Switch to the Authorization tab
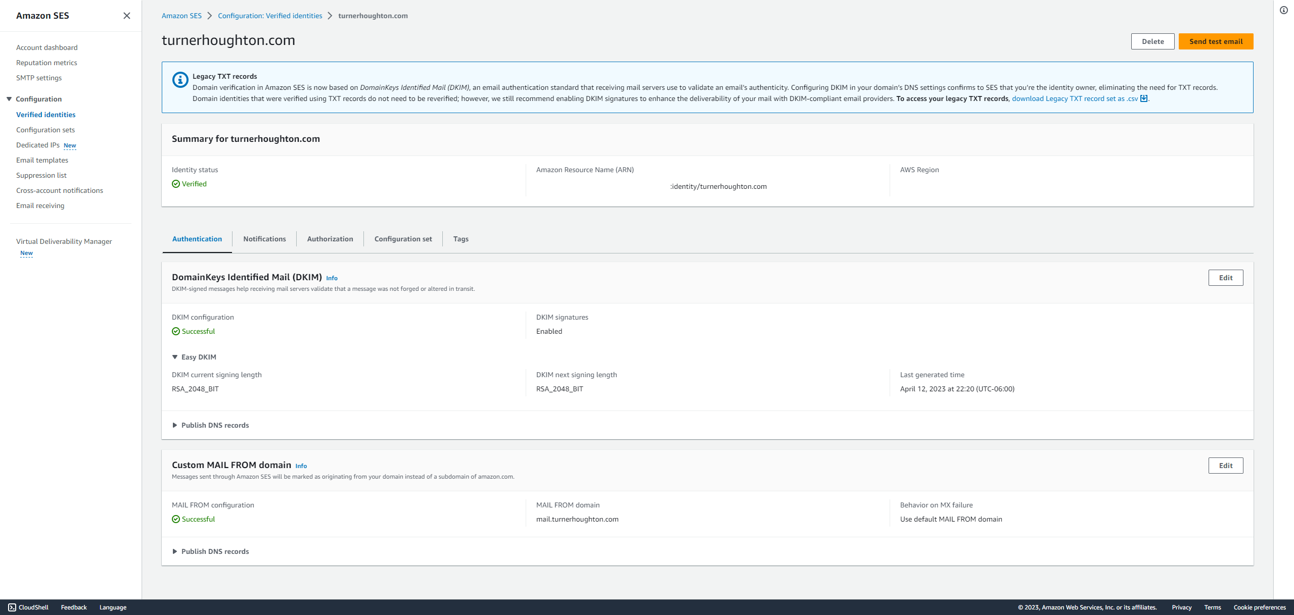The image size is (1294, 615). click(x=330, y=239)
